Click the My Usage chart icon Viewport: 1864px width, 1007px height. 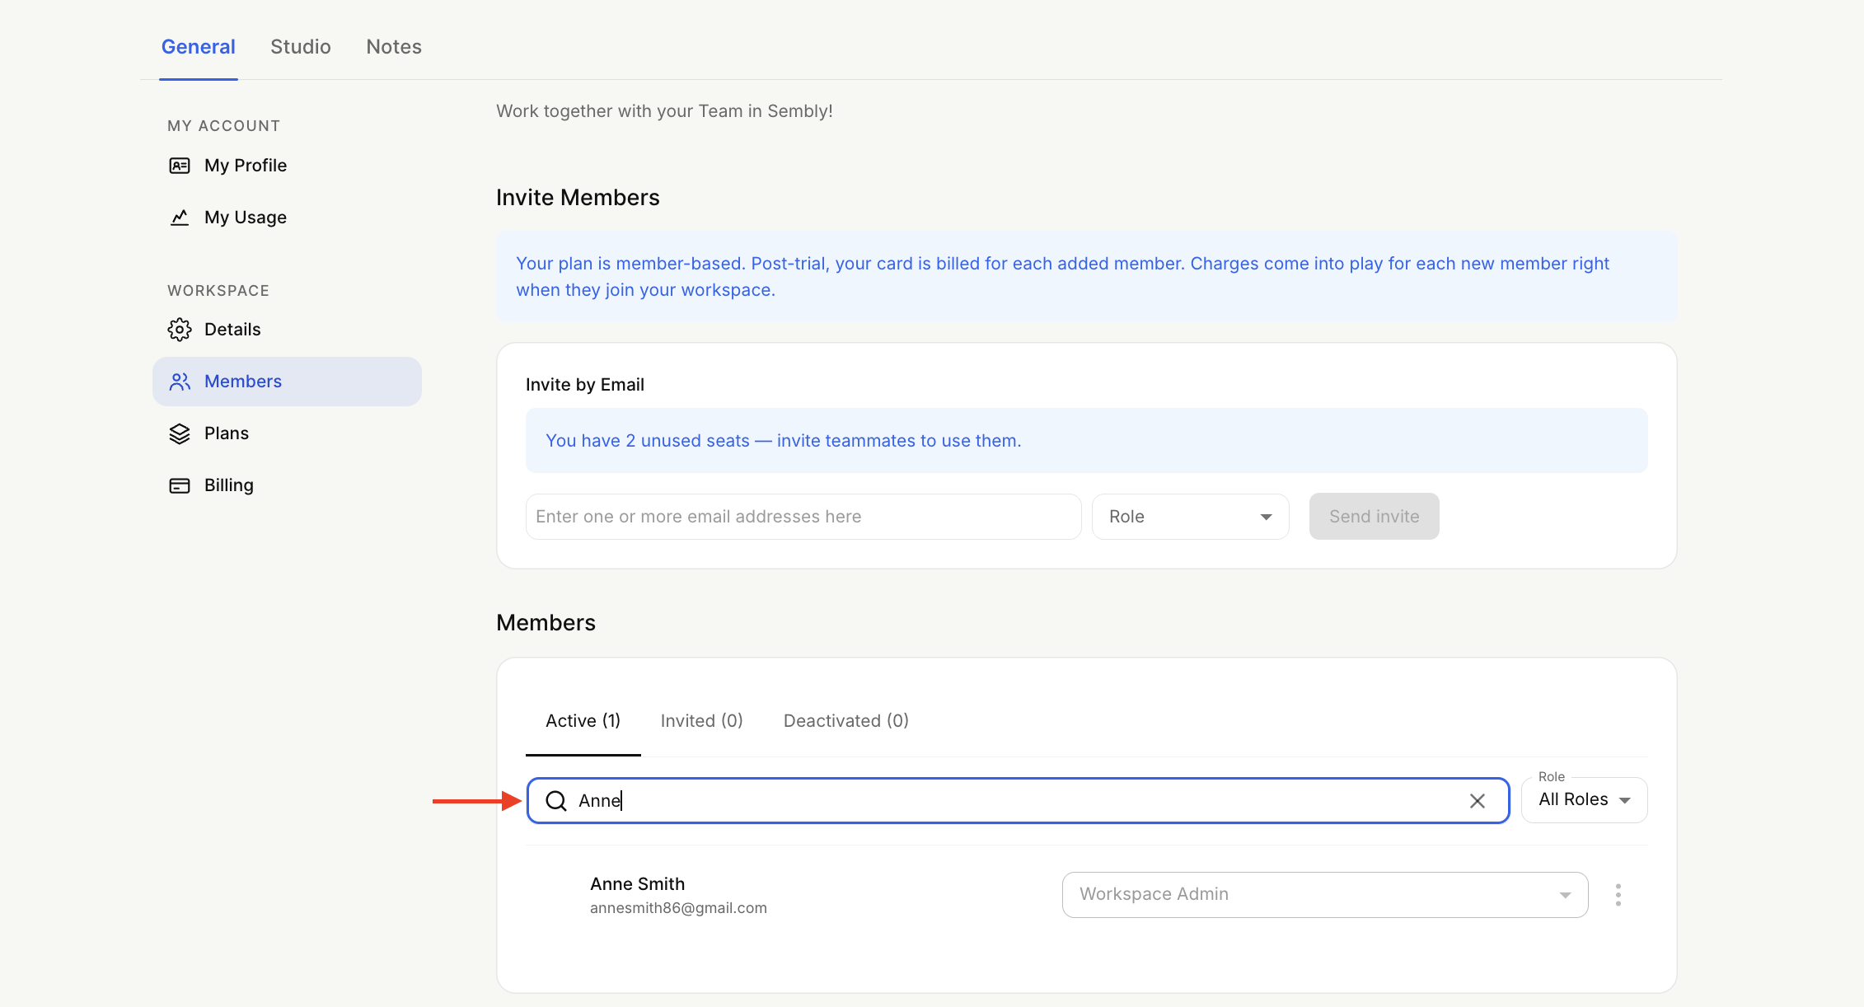pos(180,218)
